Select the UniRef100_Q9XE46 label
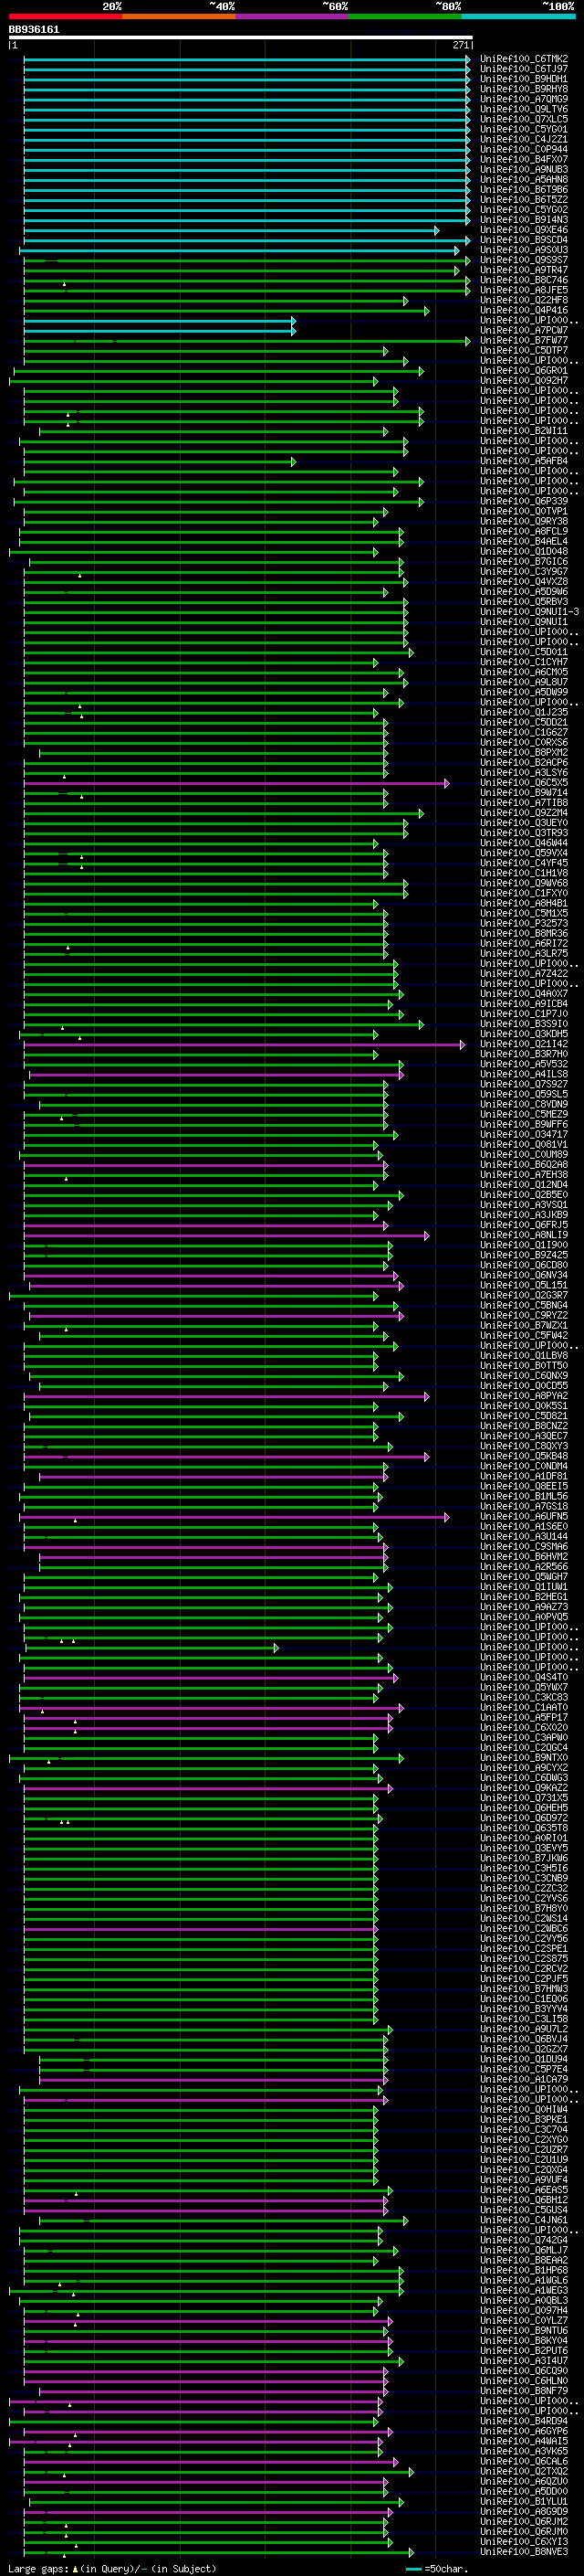 point(523,230)
